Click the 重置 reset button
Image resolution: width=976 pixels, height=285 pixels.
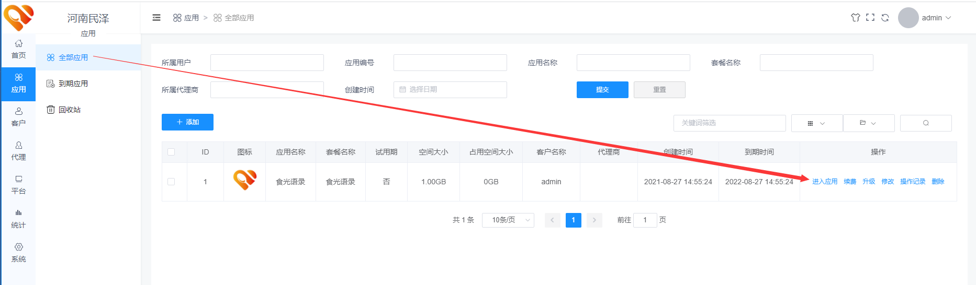click(x=659, y=90)
